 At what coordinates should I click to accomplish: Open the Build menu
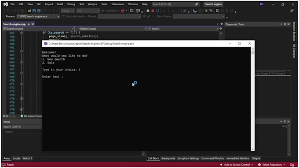pyautogui.click(x=60, y=4)
